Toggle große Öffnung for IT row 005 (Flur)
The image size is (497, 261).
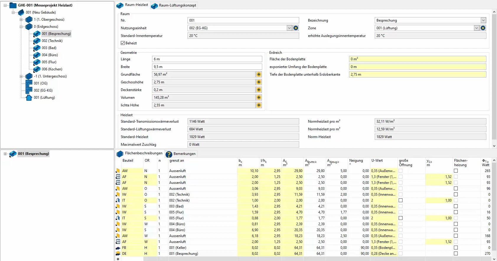pyautogui.click(x=401, y=218)
